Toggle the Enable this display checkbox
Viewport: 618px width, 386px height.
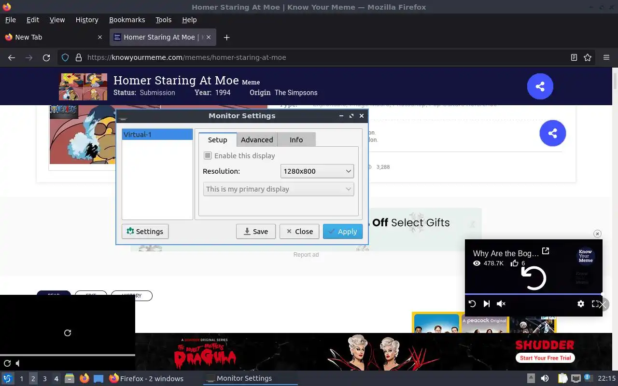click(208, 155)
